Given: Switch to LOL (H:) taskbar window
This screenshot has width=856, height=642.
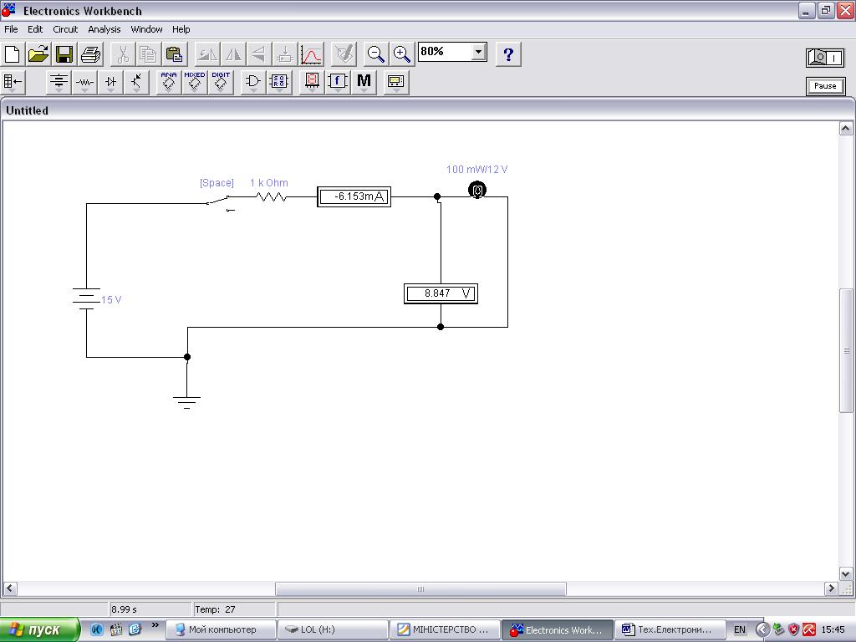Looking at the screenshot, I should pos(333,629).
